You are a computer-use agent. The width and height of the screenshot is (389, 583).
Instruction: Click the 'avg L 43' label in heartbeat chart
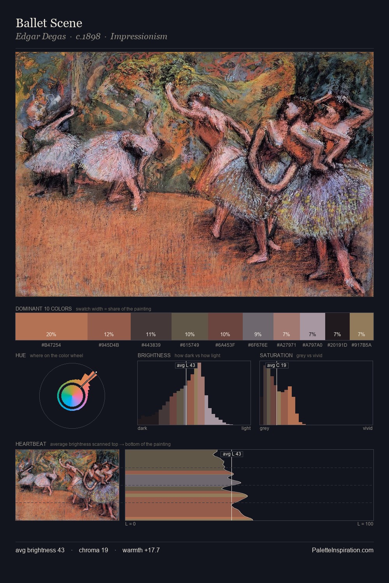click(232, 454)
